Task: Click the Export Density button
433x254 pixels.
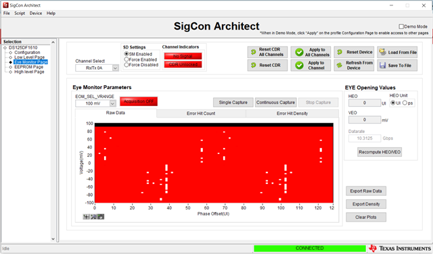Action: click(x=366, y=204)
